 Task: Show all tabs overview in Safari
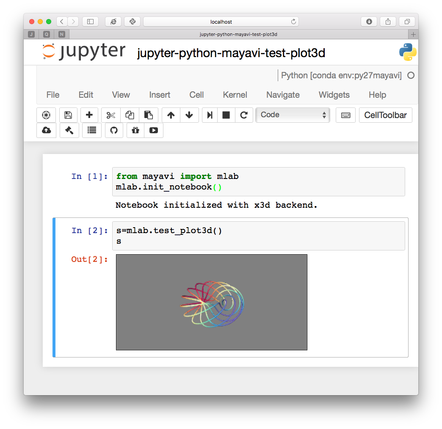pos(407,22)
